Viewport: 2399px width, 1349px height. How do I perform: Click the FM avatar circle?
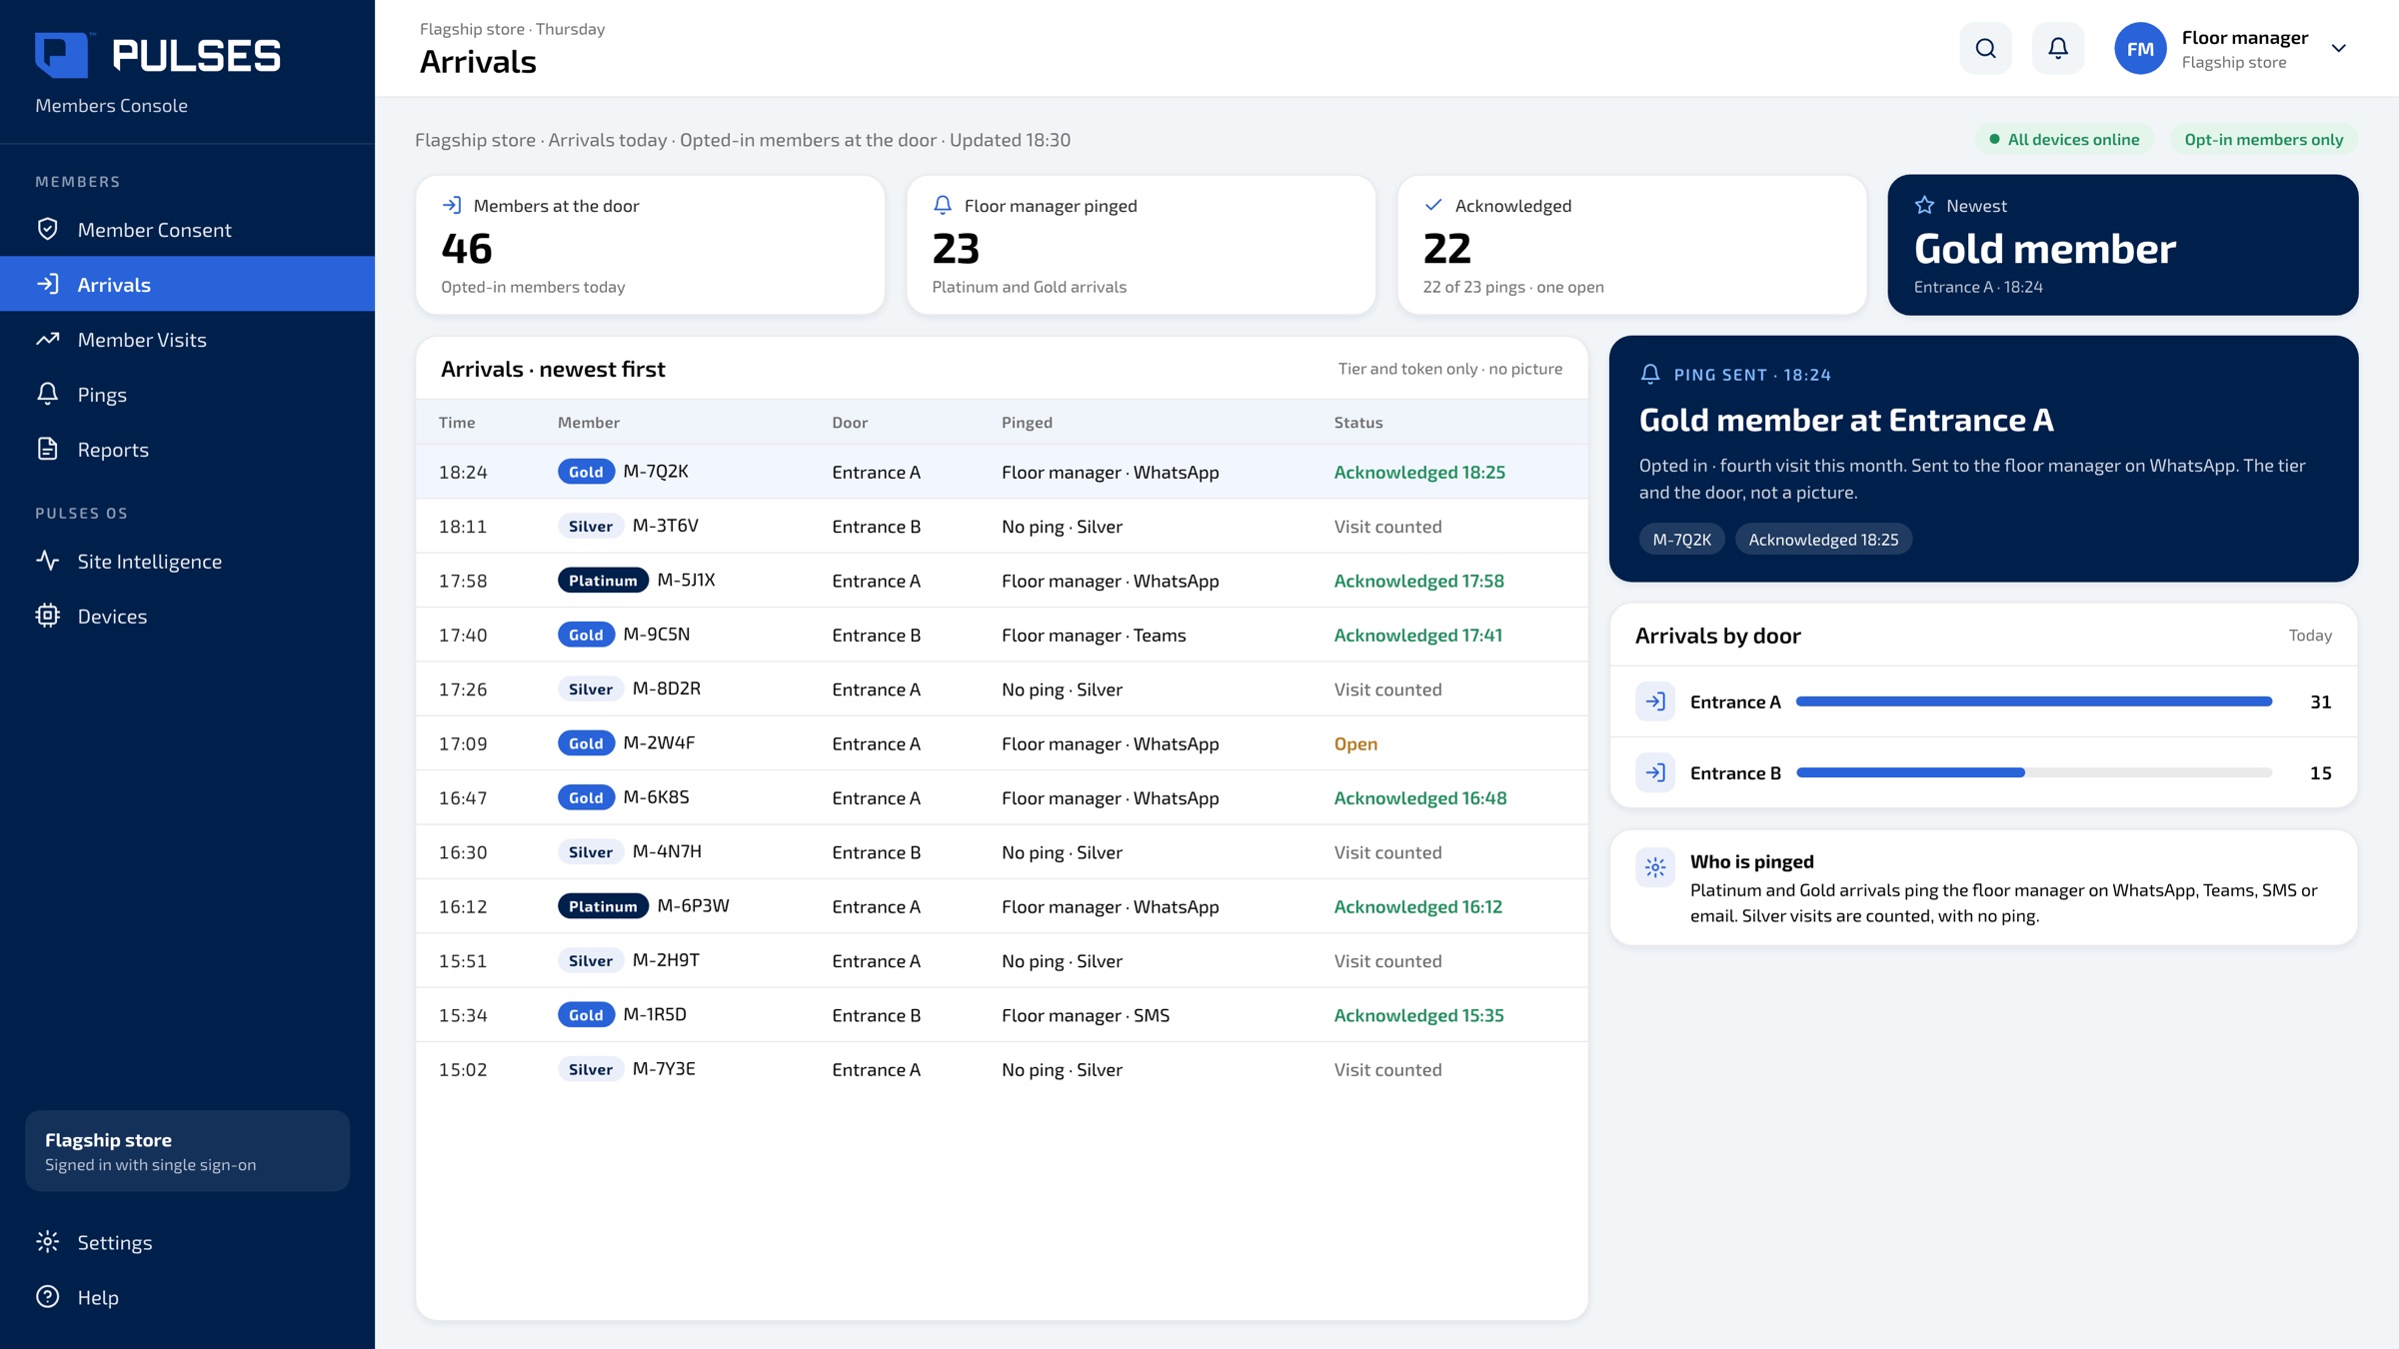pyautogui.click(x=2139, y=48)
